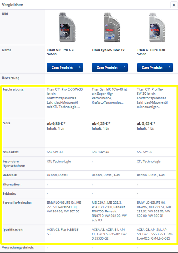Click the price ab 6,85 €

[56, 123]
